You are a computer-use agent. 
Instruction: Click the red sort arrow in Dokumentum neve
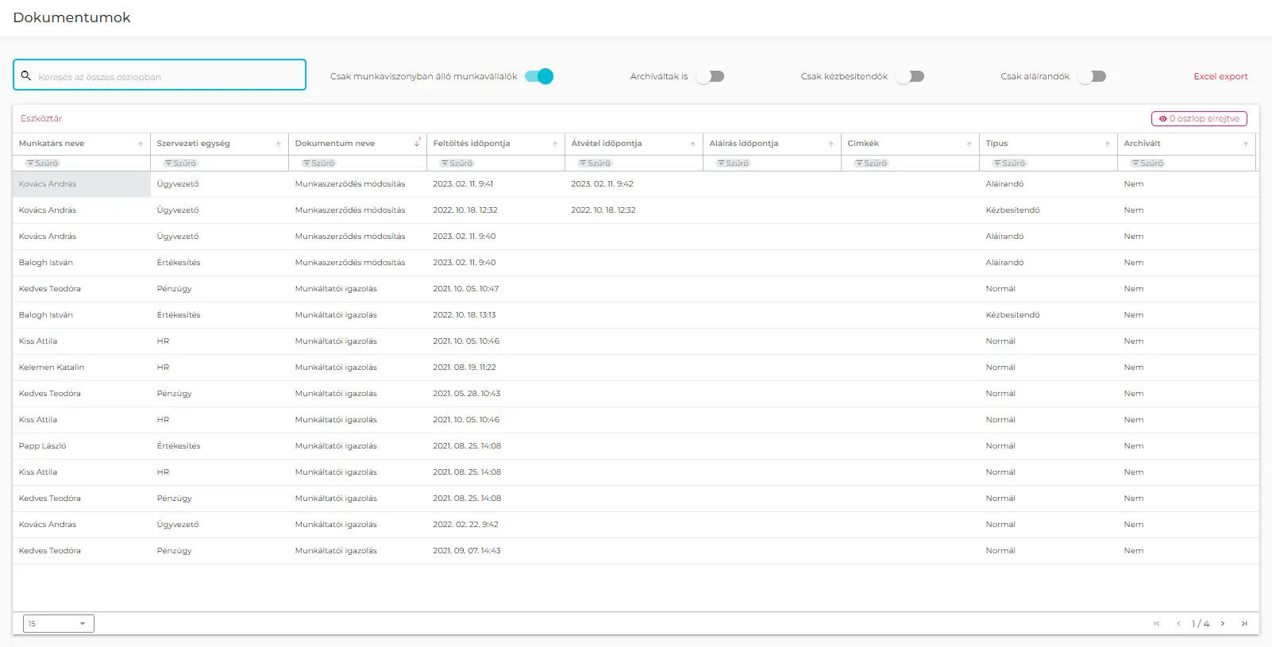click(x=418, y=144)
